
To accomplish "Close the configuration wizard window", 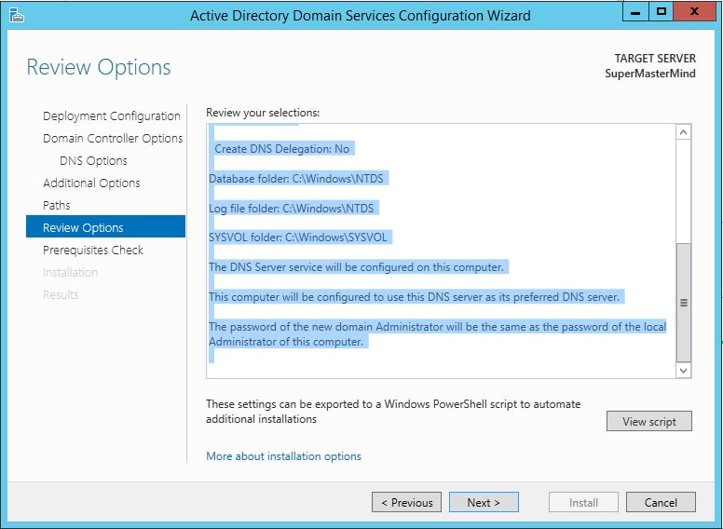I will pos(697,12).
